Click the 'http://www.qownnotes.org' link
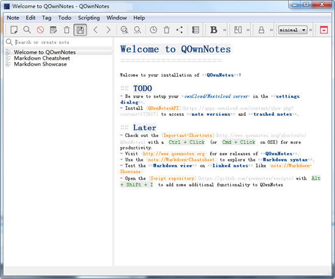The width and height of the screenshot is (335, 279). coord(174,154)
